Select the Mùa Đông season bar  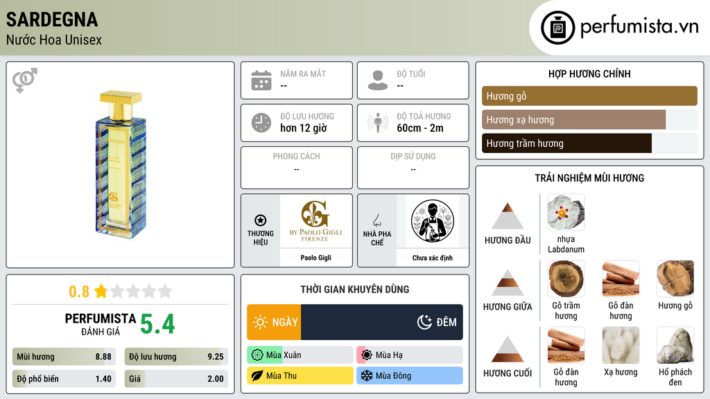pos(409,375)
